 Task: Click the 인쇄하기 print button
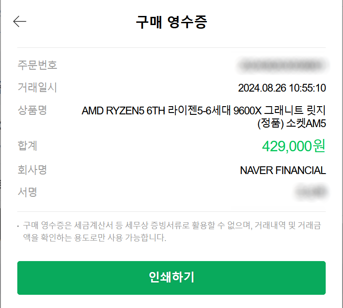tap(171, 277)
